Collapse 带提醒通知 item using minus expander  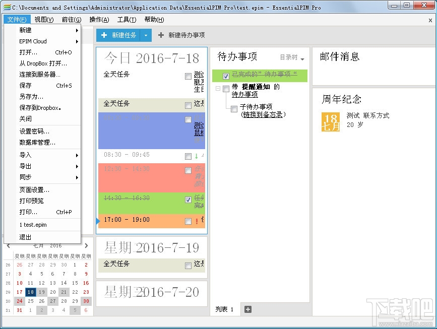click(217, 88)
